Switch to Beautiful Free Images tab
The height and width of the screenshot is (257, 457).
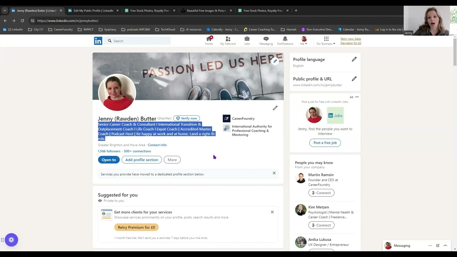click(206, 10)
